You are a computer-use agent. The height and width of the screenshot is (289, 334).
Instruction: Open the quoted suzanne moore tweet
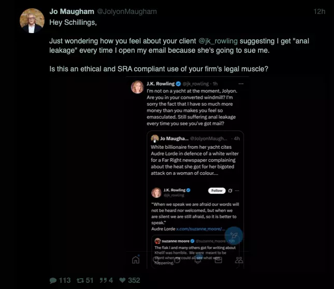(x=195, y=252)
